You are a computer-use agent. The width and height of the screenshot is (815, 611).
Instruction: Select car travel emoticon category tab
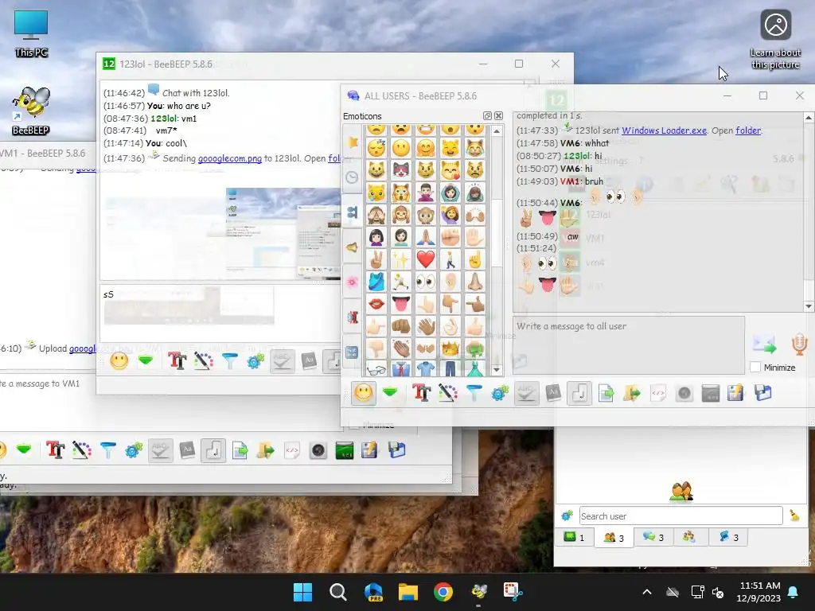coord(353,317)
